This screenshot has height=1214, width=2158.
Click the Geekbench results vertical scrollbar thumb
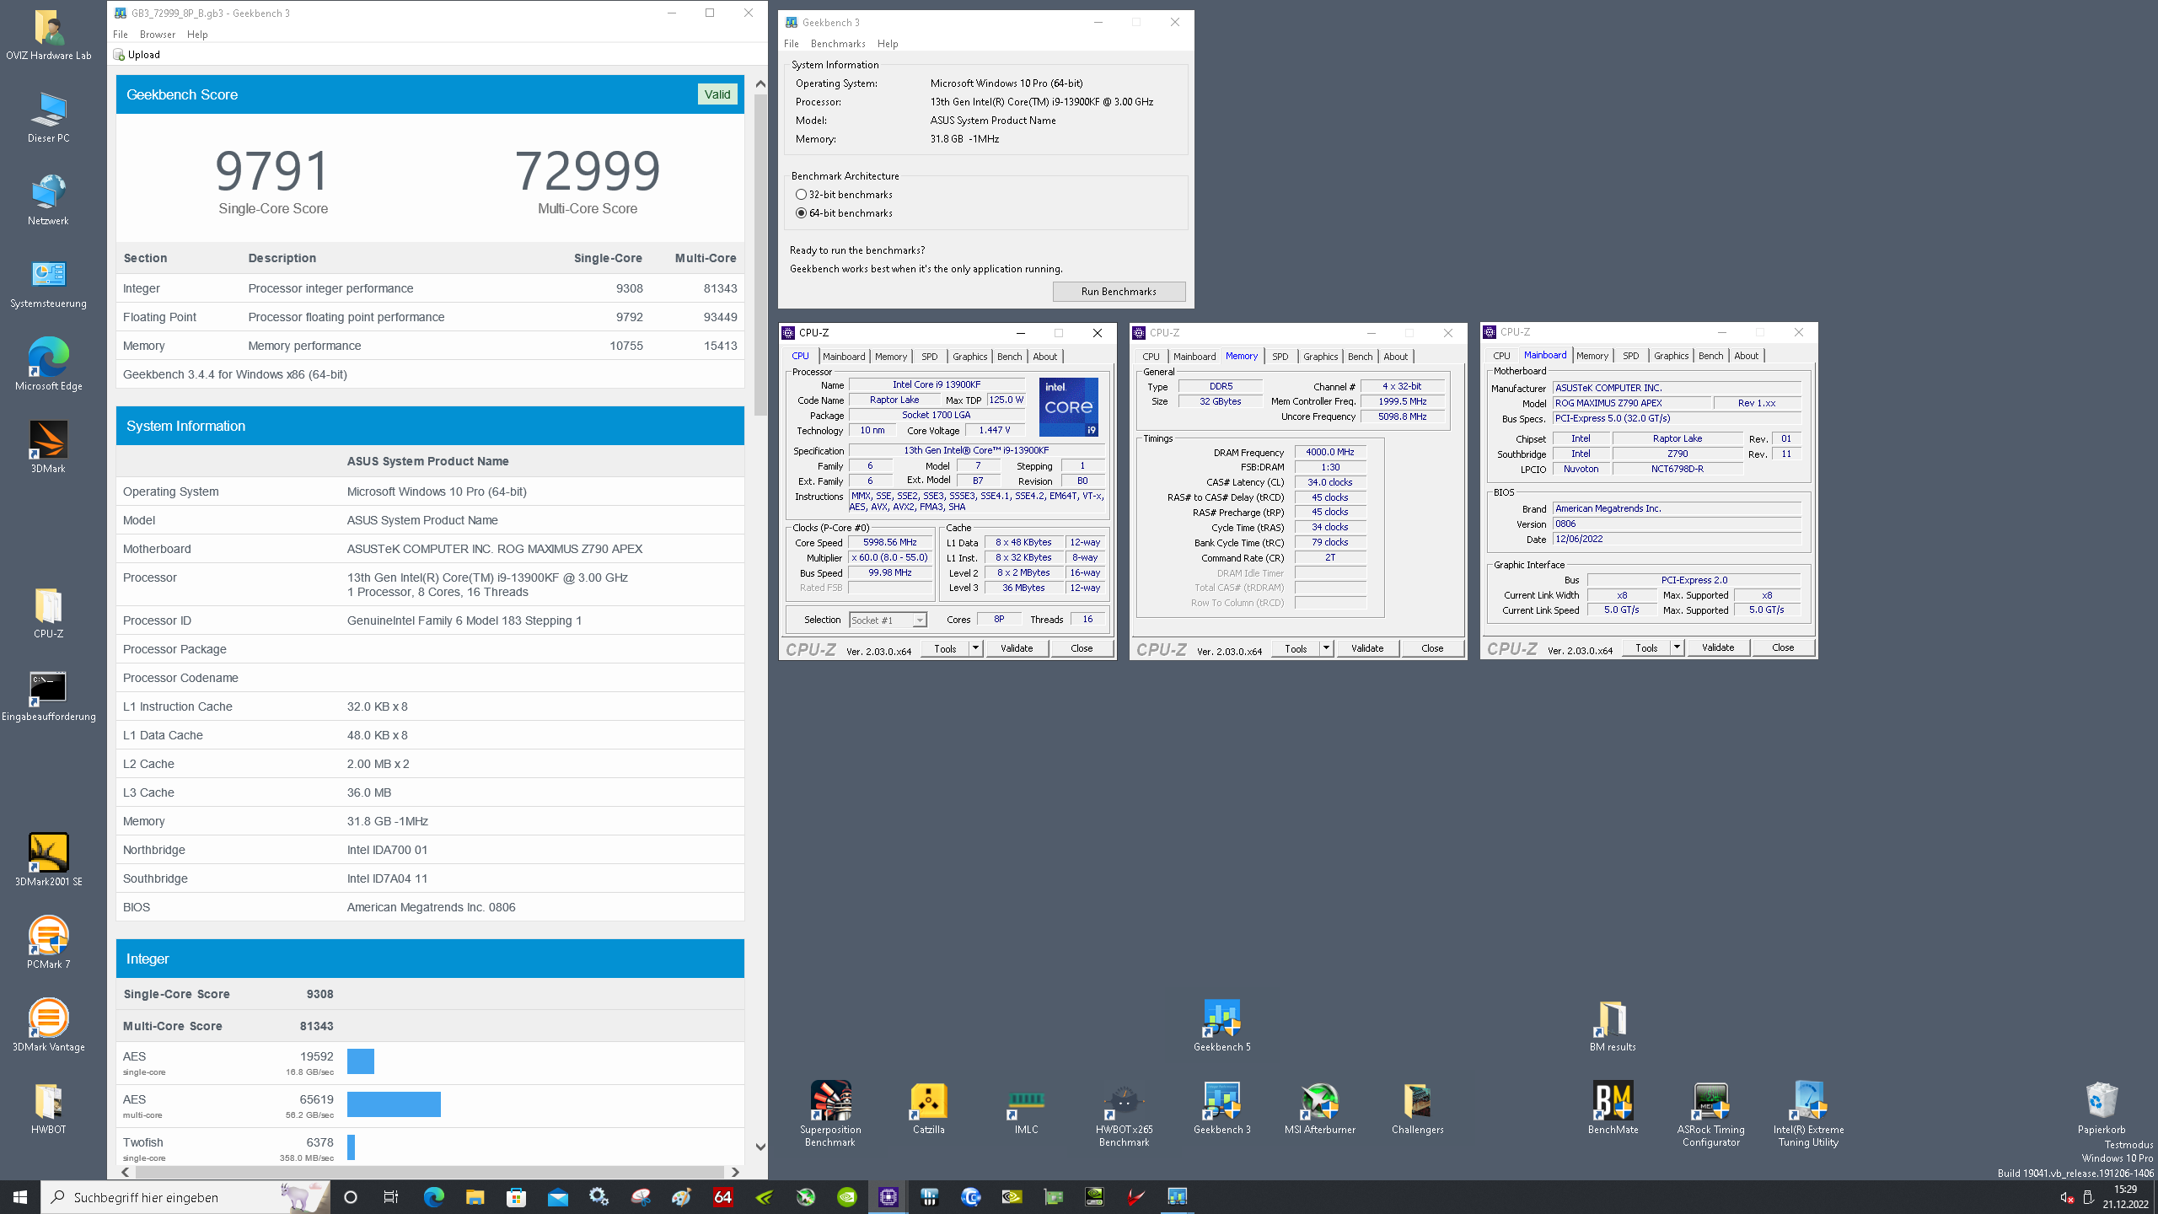760,254
